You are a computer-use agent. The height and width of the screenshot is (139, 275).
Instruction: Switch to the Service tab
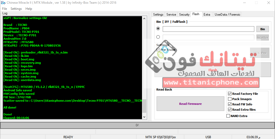171,15
